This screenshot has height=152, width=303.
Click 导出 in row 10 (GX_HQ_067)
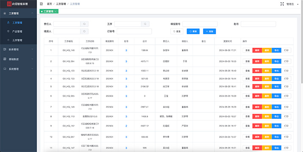(277, 137)
